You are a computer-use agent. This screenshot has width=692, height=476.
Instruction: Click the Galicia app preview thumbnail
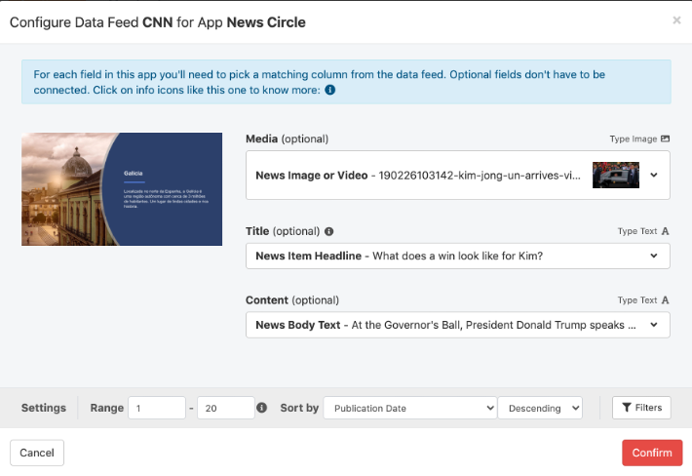coord(122,189)
